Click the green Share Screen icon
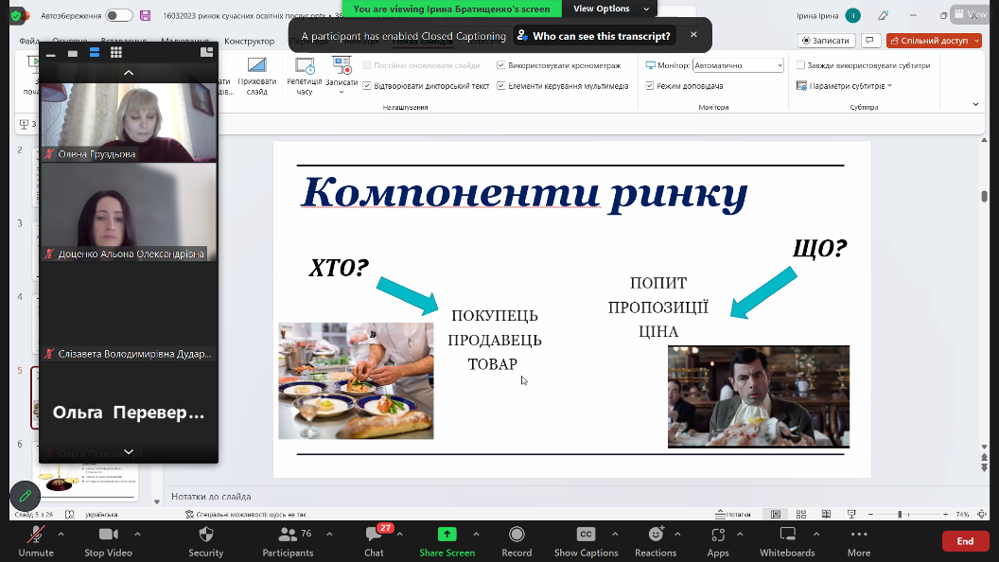This screenshot has height=562, width=999. point(447,535)
